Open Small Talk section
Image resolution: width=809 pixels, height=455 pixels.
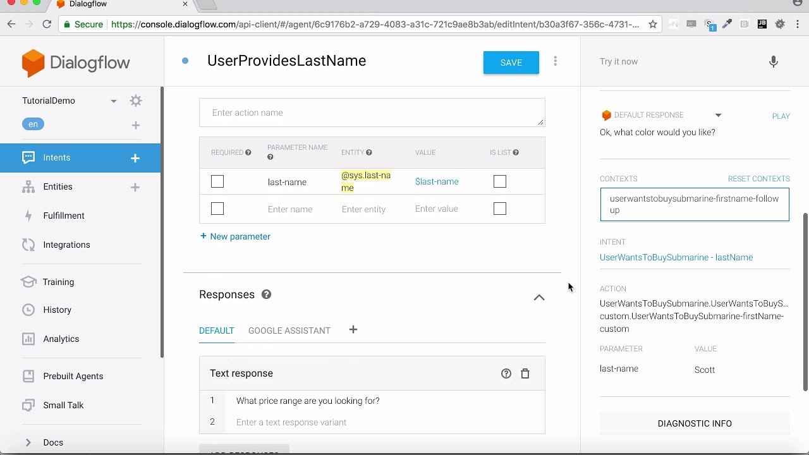tap(63, 405)
